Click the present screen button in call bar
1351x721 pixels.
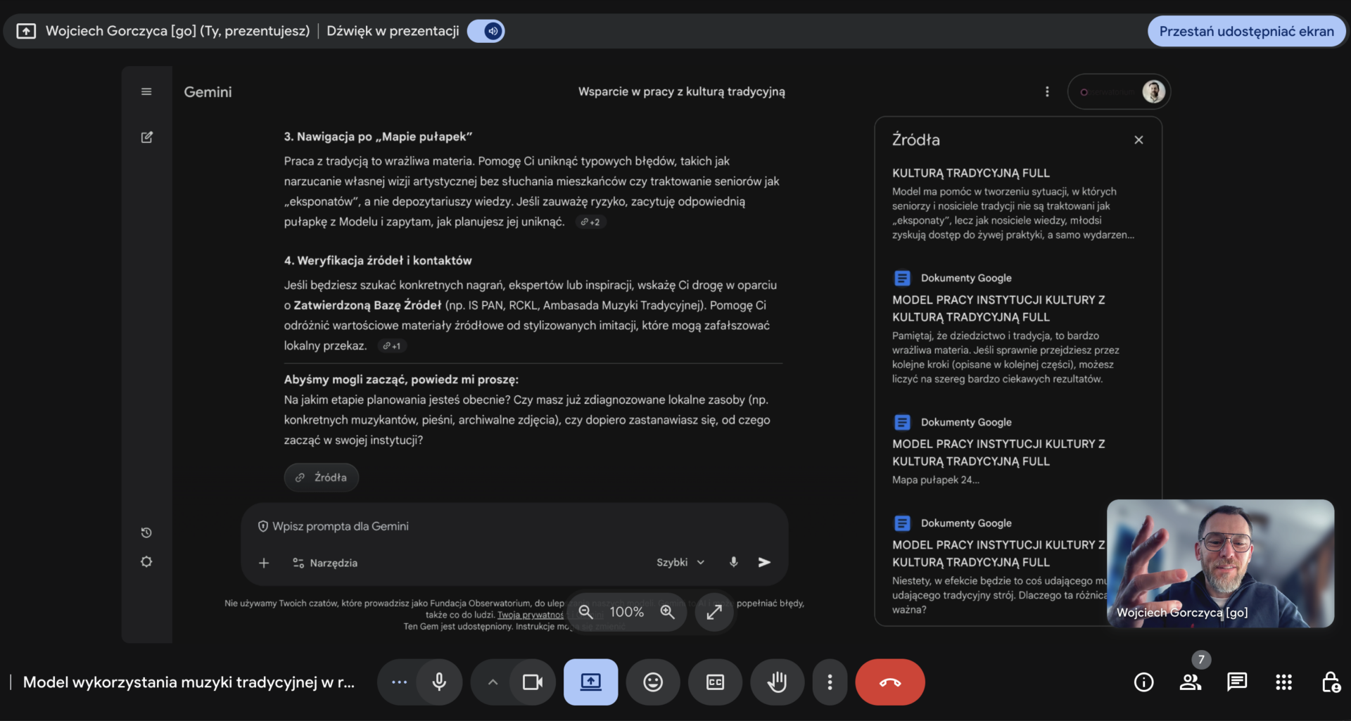pyautogui.click(x=590, y=682)
